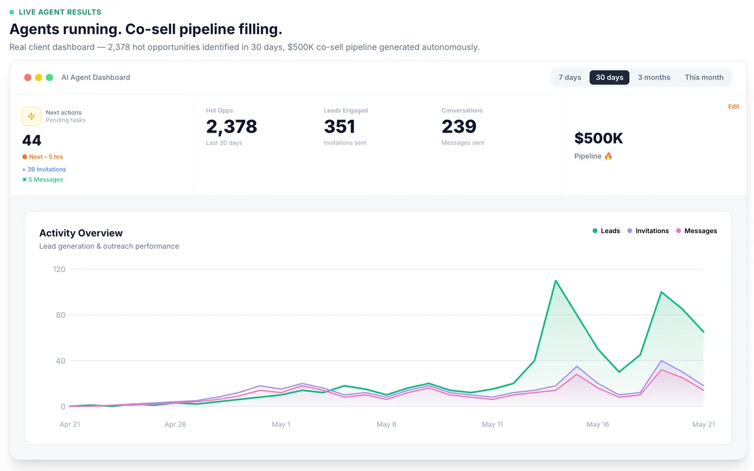Toggle the Leads legend item
This screenshot has height=471, width=754.
click(x=606, y=231)
